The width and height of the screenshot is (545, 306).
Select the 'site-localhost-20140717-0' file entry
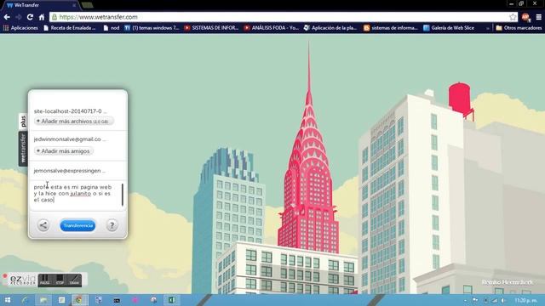(x=70, y=111)
